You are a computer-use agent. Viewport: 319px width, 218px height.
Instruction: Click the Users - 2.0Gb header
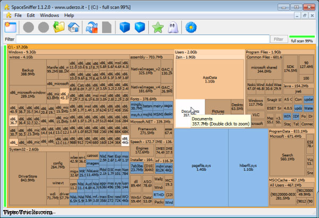pyautogui.click(x=209, y=52)
